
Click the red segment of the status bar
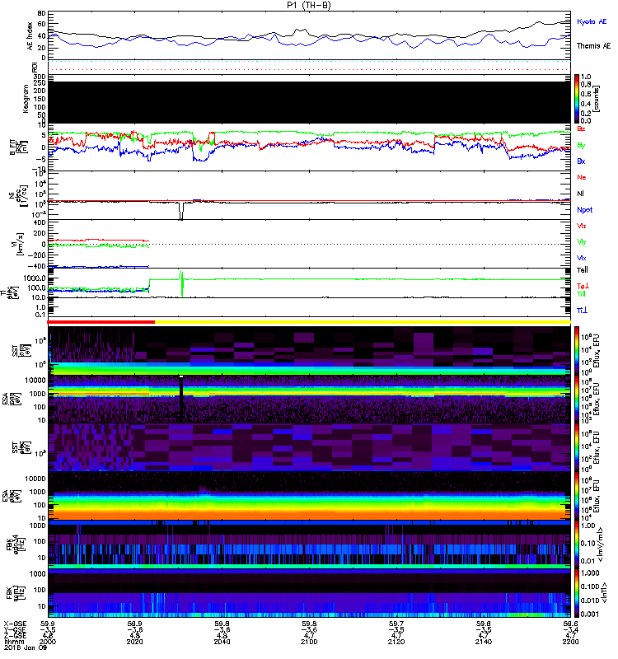(101, 321)
